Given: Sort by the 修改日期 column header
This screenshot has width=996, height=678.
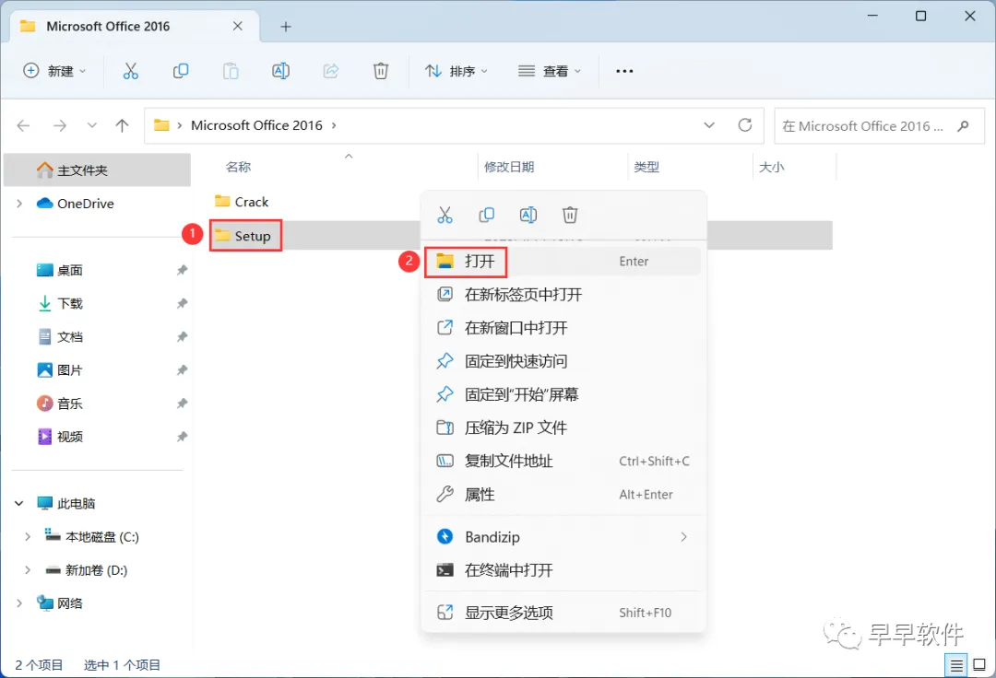Looking at the screenshot, I should click(509, 167).
